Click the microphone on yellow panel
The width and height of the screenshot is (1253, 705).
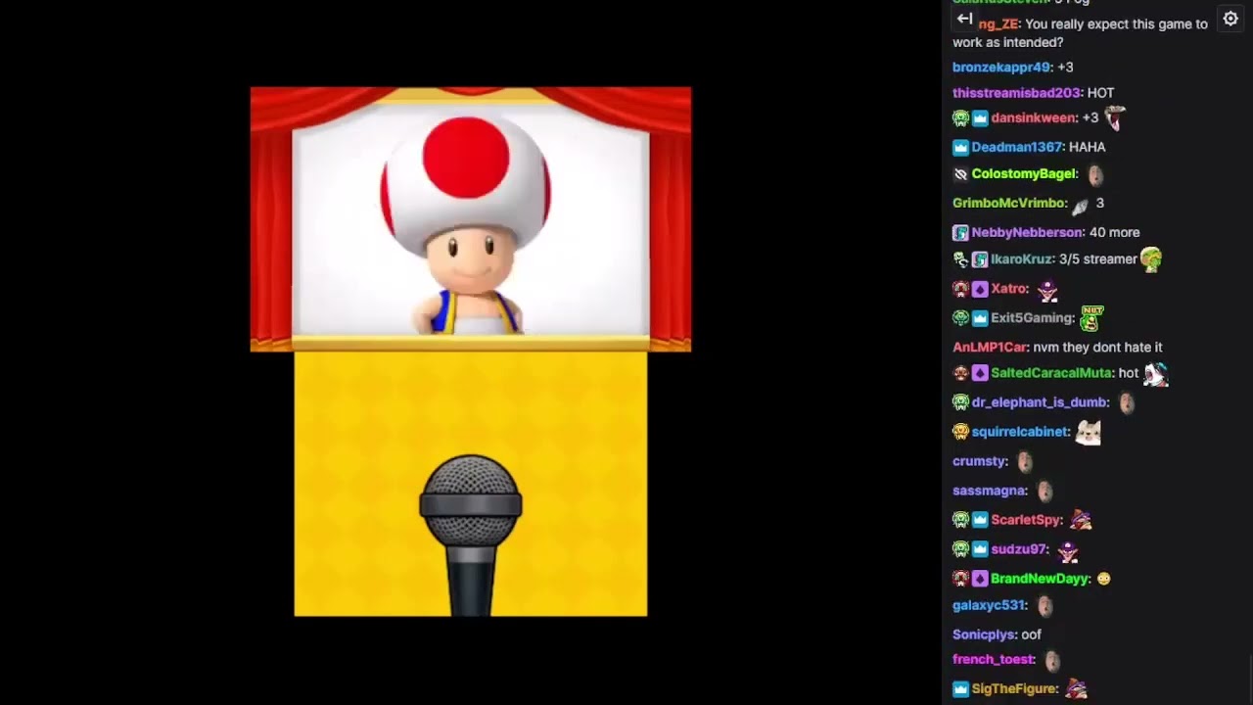tap(471, 535)
